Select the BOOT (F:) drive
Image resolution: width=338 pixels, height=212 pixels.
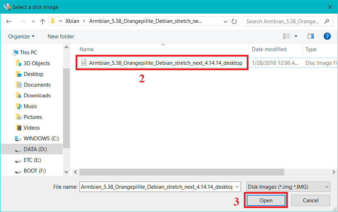[x=34, y=171]
